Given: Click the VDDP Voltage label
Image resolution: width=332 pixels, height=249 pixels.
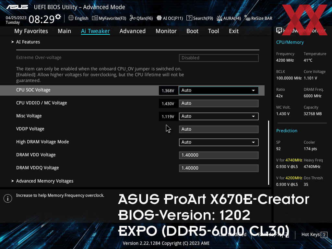Looking at the screenshot, I should coord(30,129).
